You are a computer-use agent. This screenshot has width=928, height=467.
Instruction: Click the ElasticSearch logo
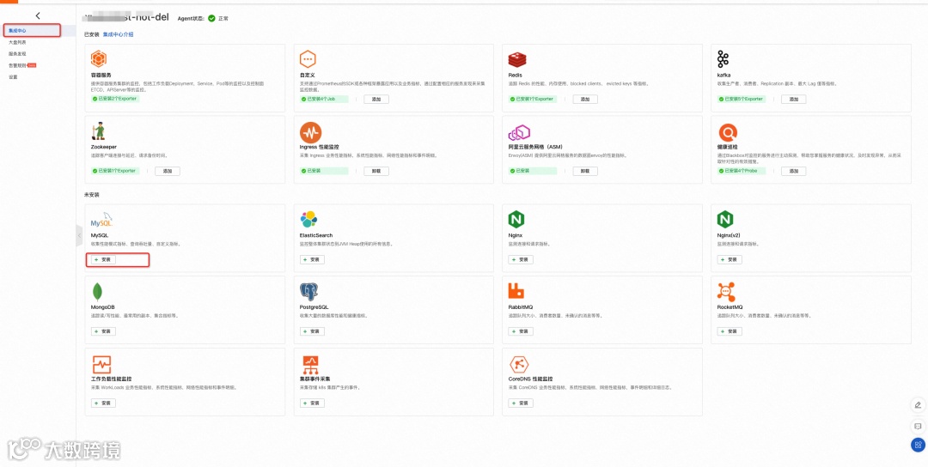click(308, 219)
